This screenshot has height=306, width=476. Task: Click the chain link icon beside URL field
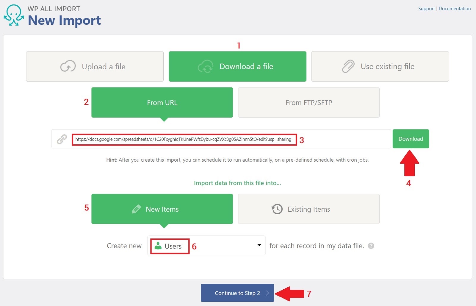coord(62,139)
